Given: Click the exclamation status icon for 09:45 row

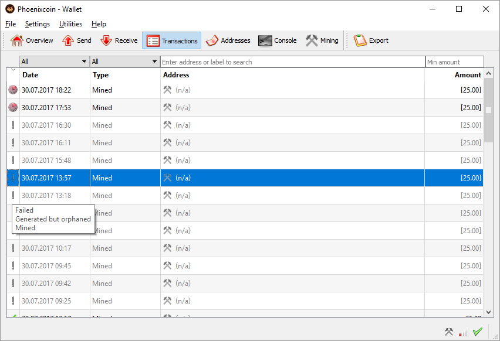Looking at the screenshot, I should tap(13, 265).
